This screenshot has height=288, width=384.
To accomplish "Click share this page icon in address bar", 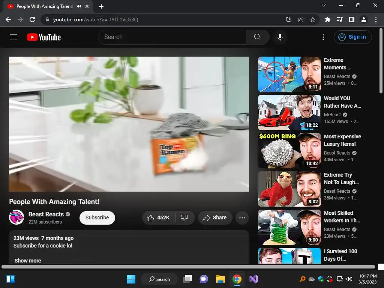I will point(301,19).
